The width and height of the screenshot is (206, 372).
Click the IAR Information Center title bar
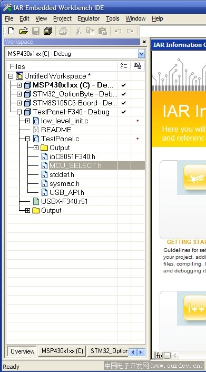pos(179,45)
